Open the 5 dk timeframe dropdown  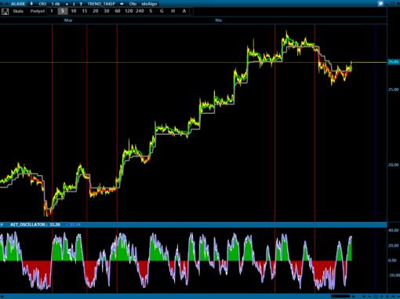click(x=56, y=4)
